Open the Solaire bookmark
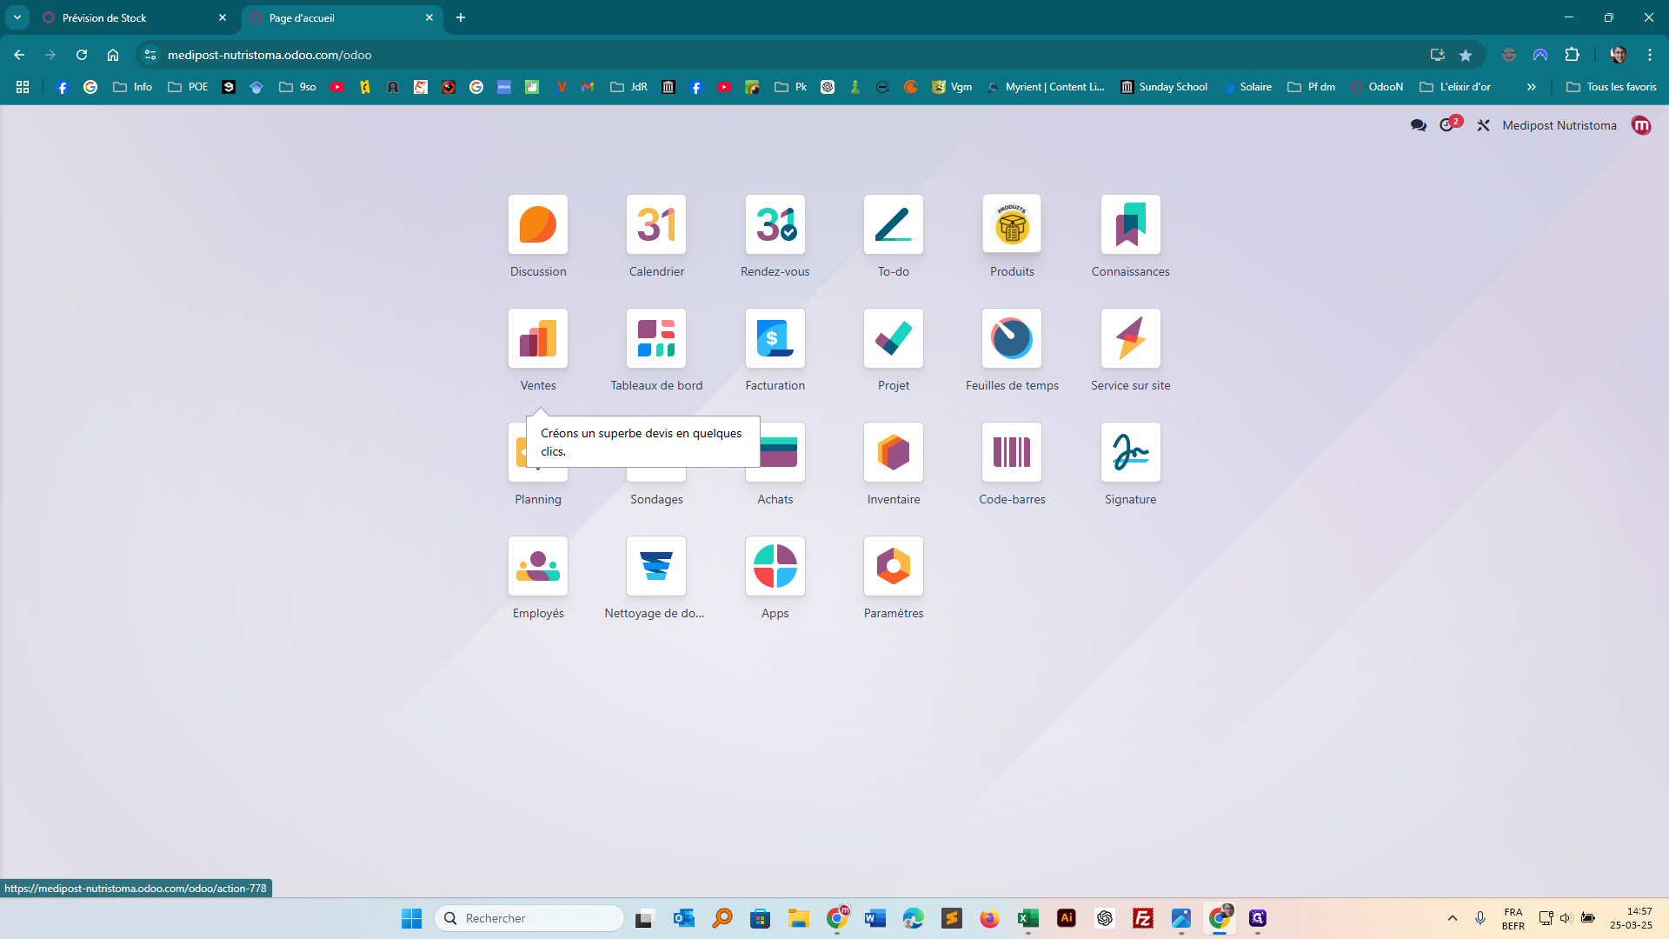This screenshot has width=1669, height=939. [1247, 87]
